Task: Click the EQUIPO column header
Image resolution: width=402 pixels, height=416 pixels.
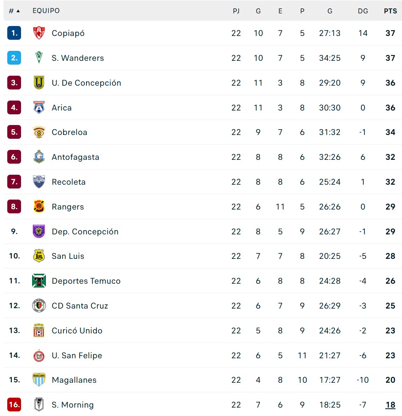Action: [46, 11]
